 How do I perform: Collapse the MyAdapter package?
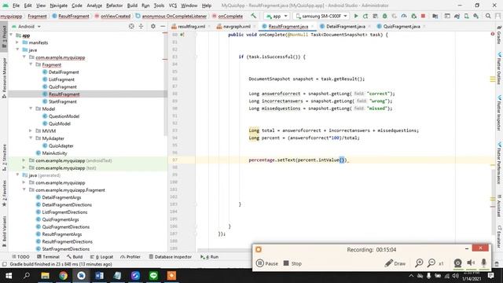(31, 138)
